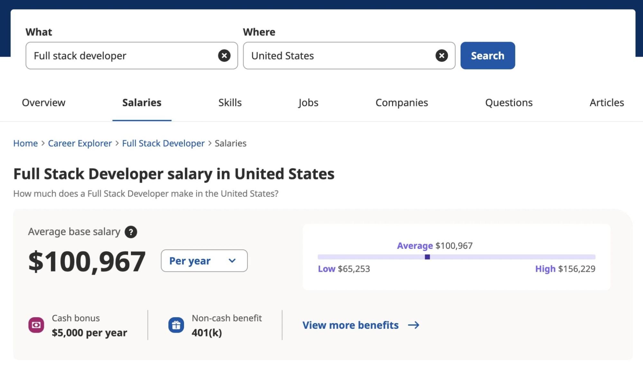Open the Per year dropdown
The width and height of the screenshot is (643, 369).
[x=204, y=261]
